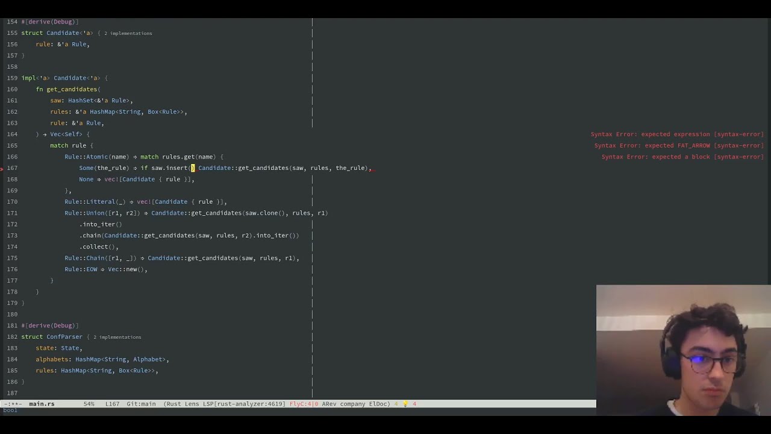Image resolution: width=771 pixels, height=434 pixels.
Task: Click 'Rule::Chain' on line 175
Action: [84, 258]
